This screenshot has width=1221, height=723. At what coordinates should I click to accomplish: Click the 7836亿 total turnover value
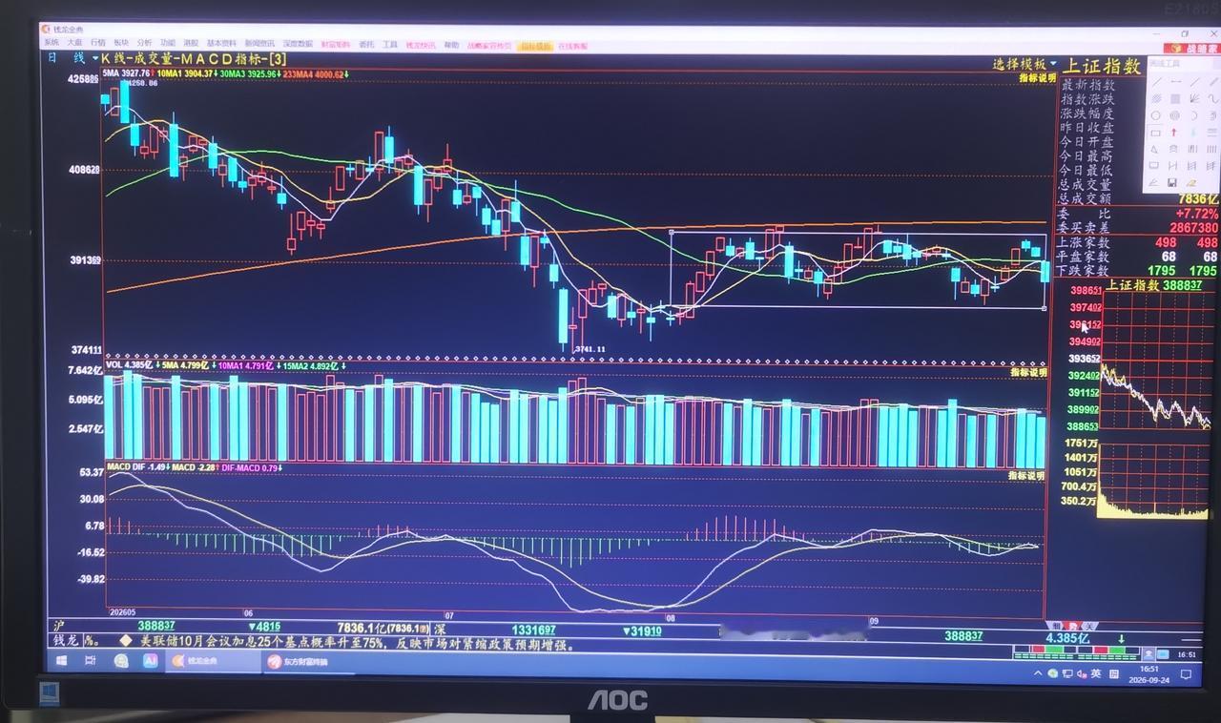(x=1197, y=198)
